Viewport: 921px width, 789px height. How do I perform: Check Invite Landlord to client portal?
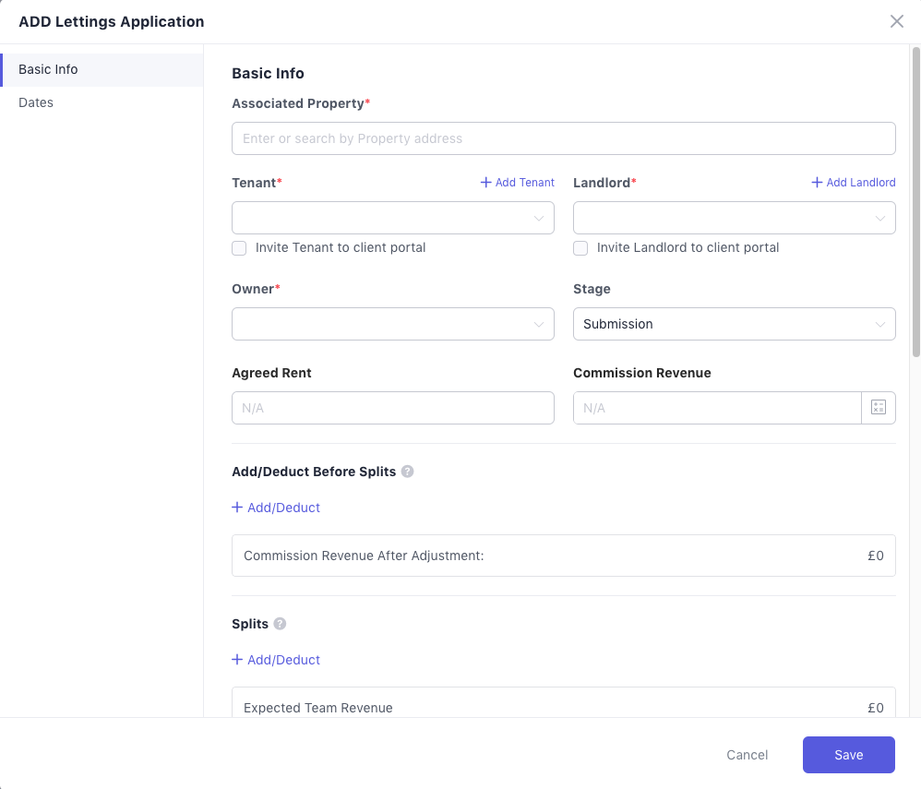tap(580, 248)
